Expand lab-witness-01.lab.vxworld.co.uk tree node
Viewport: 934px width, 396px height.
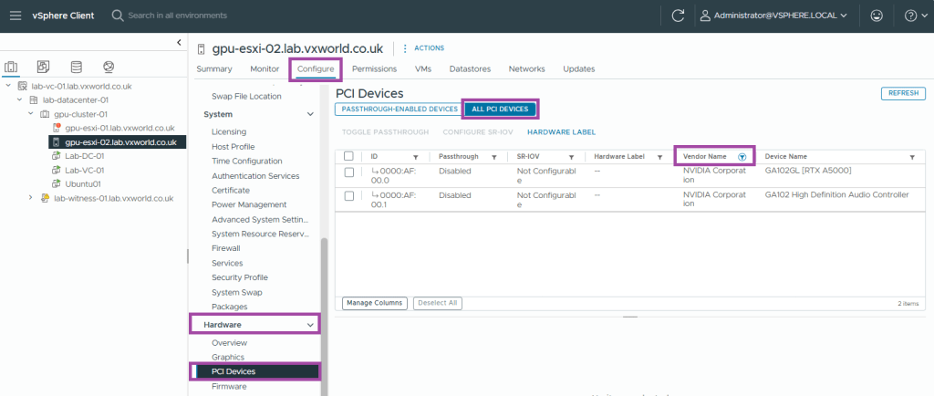[x=32, y=198]
